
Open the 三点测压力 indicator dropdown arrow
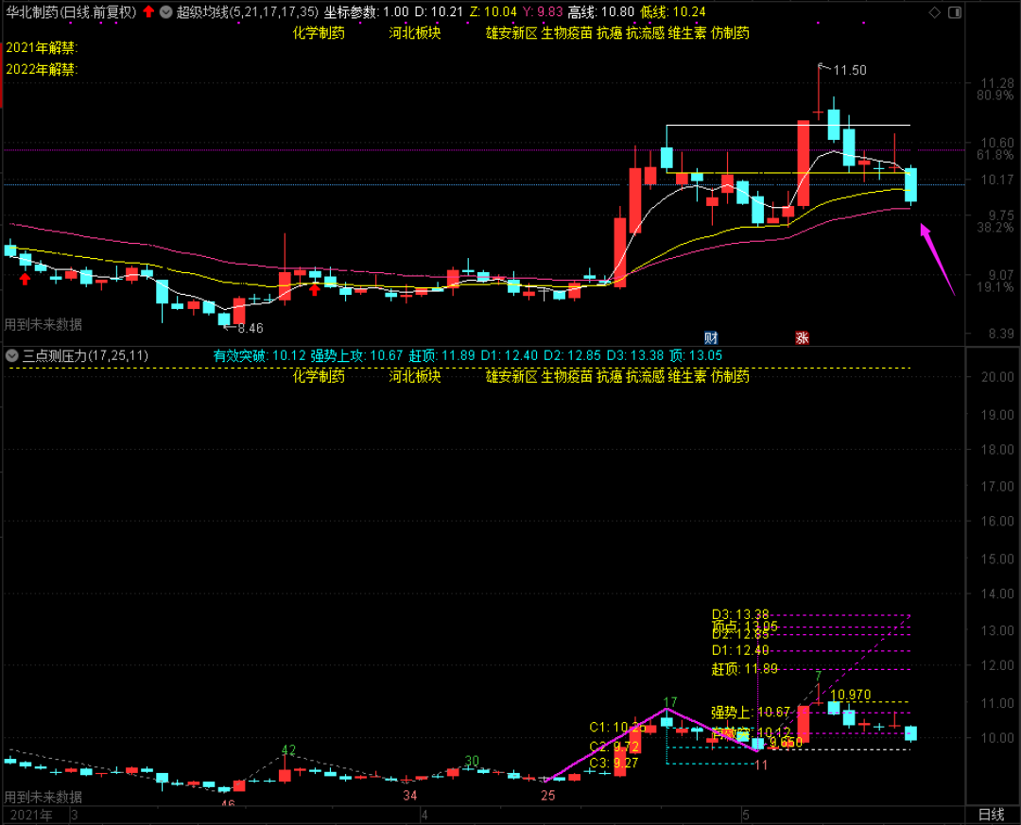coord(11,355)
